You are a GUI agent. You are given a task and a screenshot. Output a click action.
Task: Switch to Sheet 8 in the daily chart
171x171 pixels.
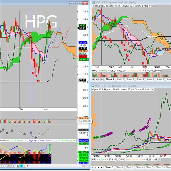(10, 166)
